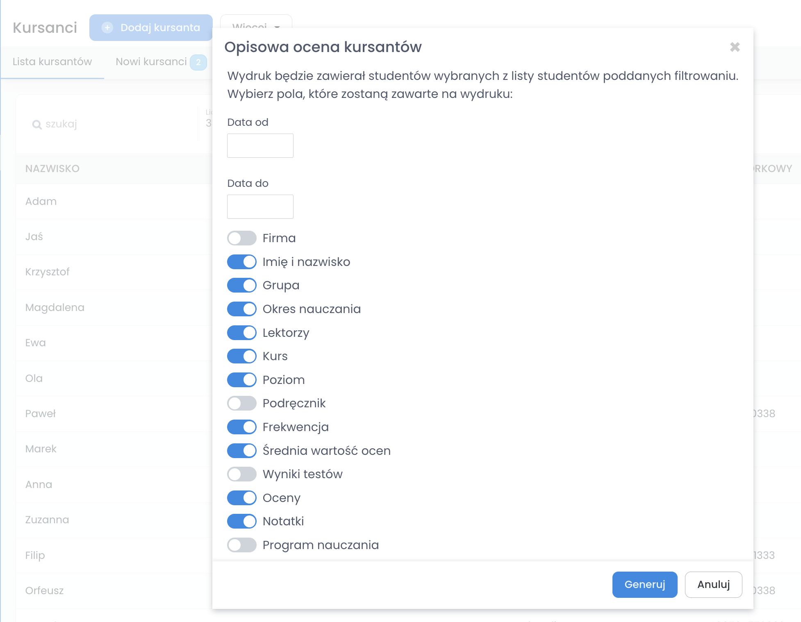Image resolution: width=801 pixels, height=622 pixels.
Task: Focus the Data do input field
Action: 260,207
